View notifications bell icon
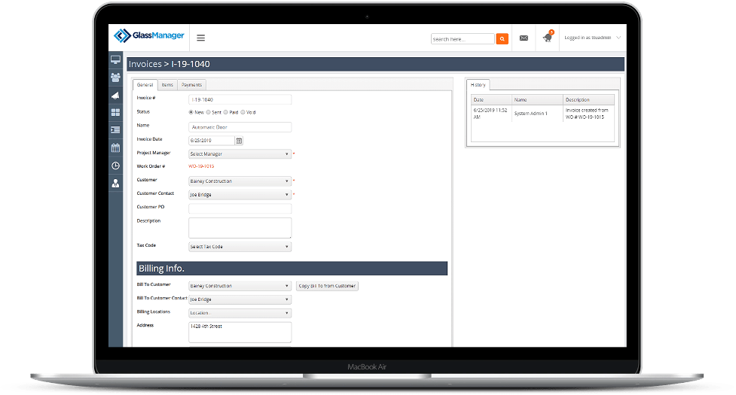Image resolution: width=736 pixels, height=395 pixels. [548, 38]
